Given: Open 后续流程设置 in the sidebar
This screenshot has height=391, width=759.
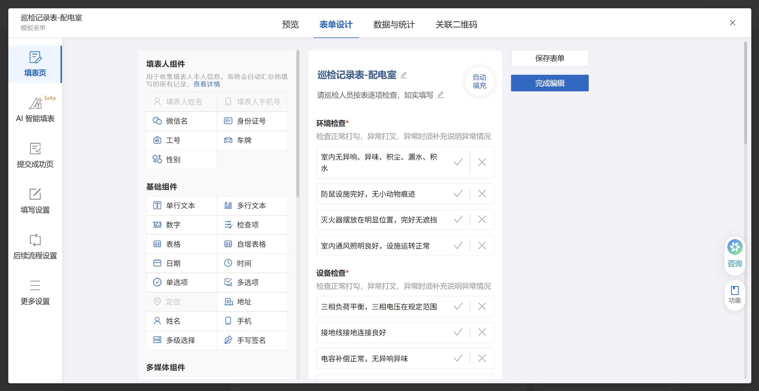Looking at the screenshot, I should click(x=35, y=246).
